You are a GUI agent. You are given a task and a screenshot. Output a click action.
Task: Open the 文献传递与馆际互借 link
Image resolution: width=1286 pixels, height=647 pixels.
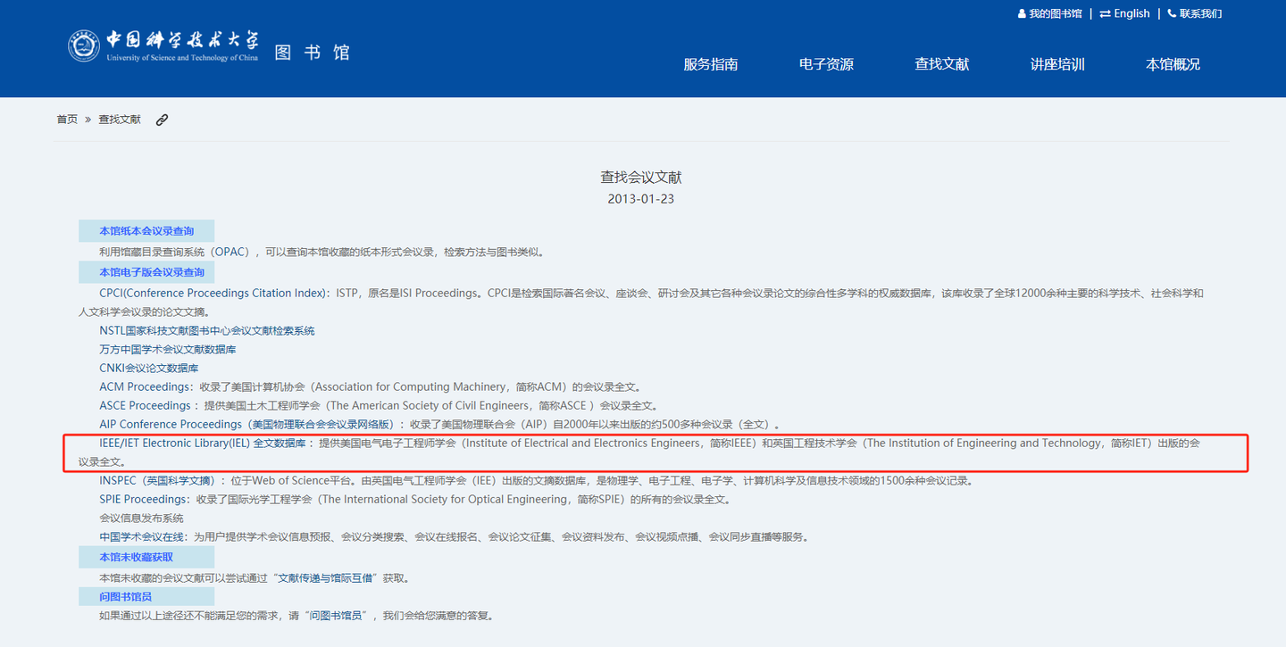click(x=327, y=578)
